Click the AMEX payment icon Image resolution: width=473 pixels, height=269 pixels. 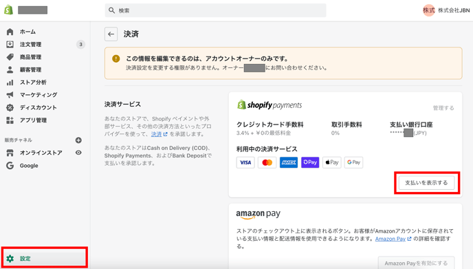(x=289, y=162)
